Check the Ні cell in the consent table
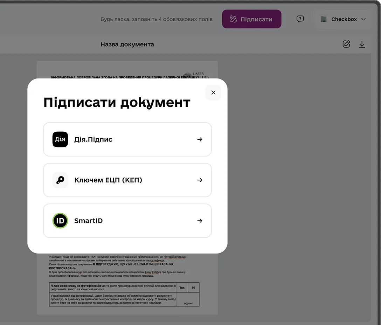The height and width of the screenshot is (325, 381). point(194,288)
